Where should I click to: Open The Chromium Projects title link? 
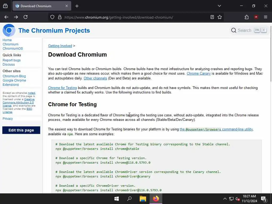[54, 31]
